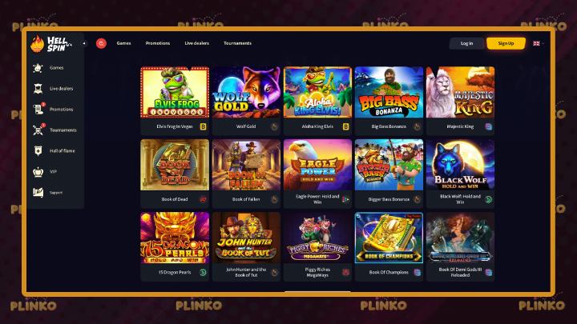The image size is (577, 324).
Task: Open the Wolf Gold game thumbnail
Action: point(246,92)
